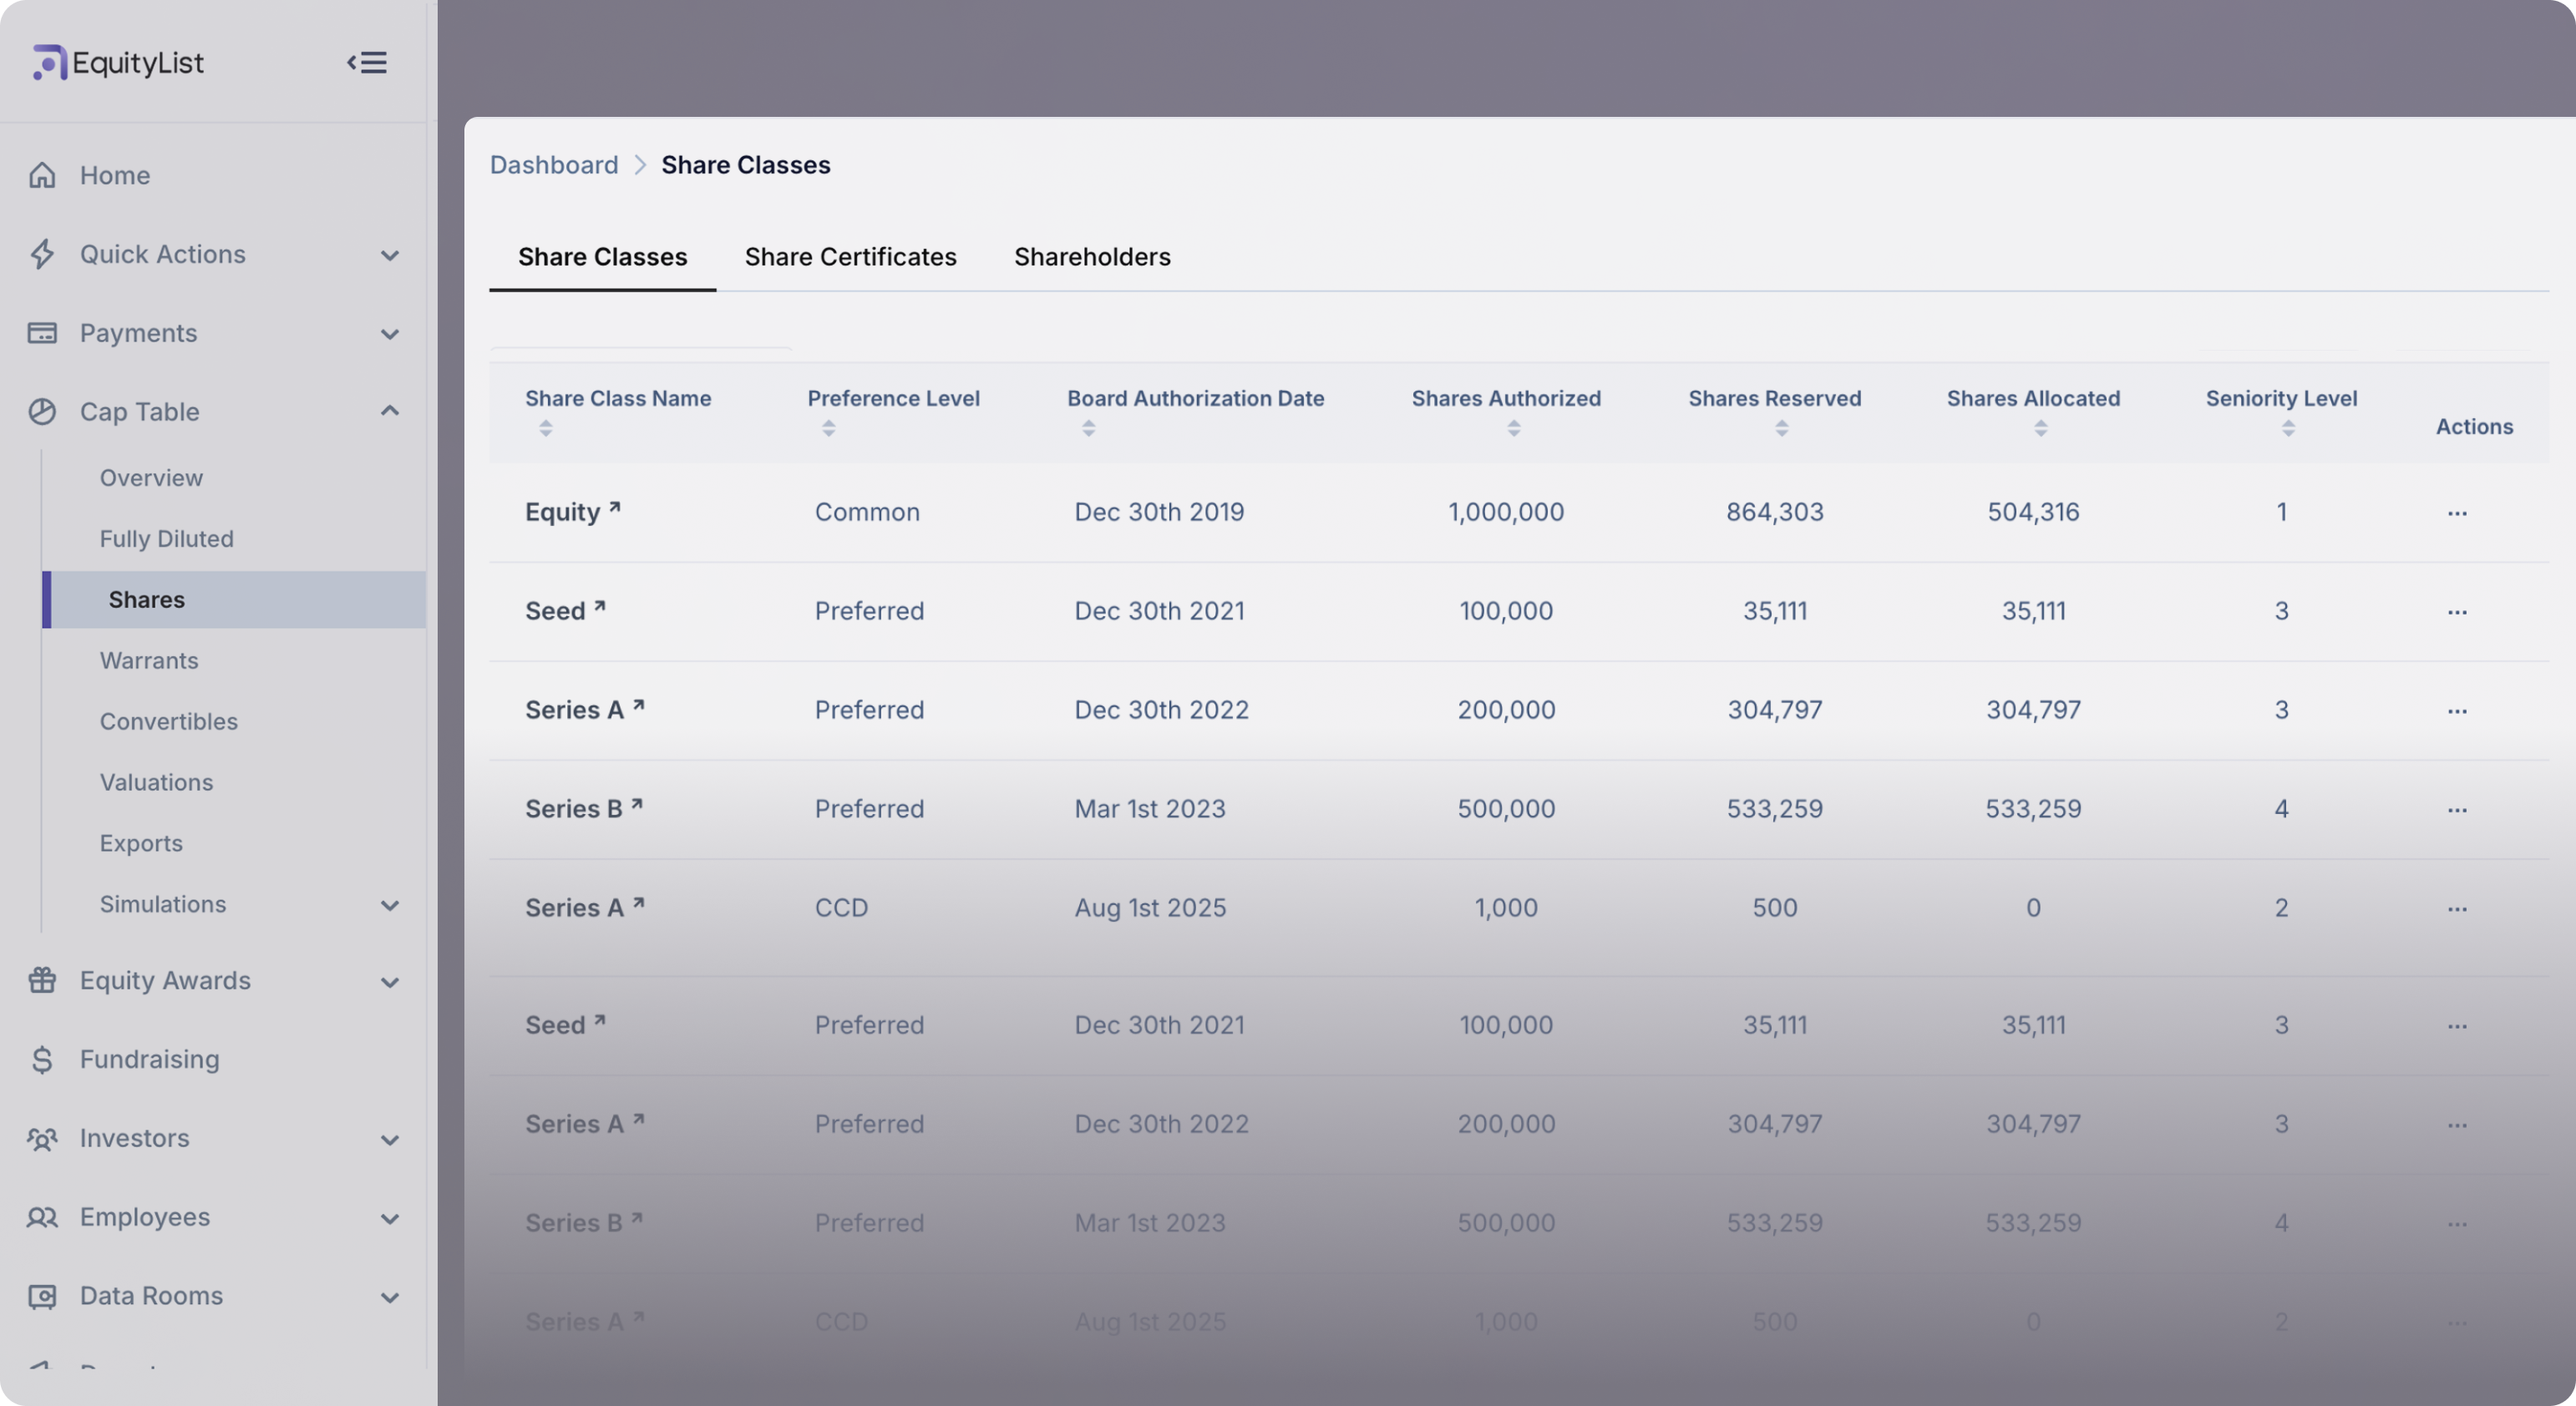The width and height of the screenshot is (2576, 1406).
Task: Switch to the Shareholders tab
Action: pyautogui.click(x=1092, y=257)
